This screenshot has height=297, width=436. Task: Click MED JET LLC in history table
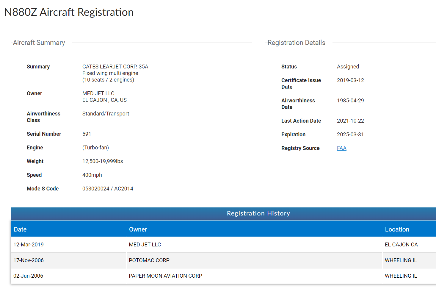tap(145, 245)
